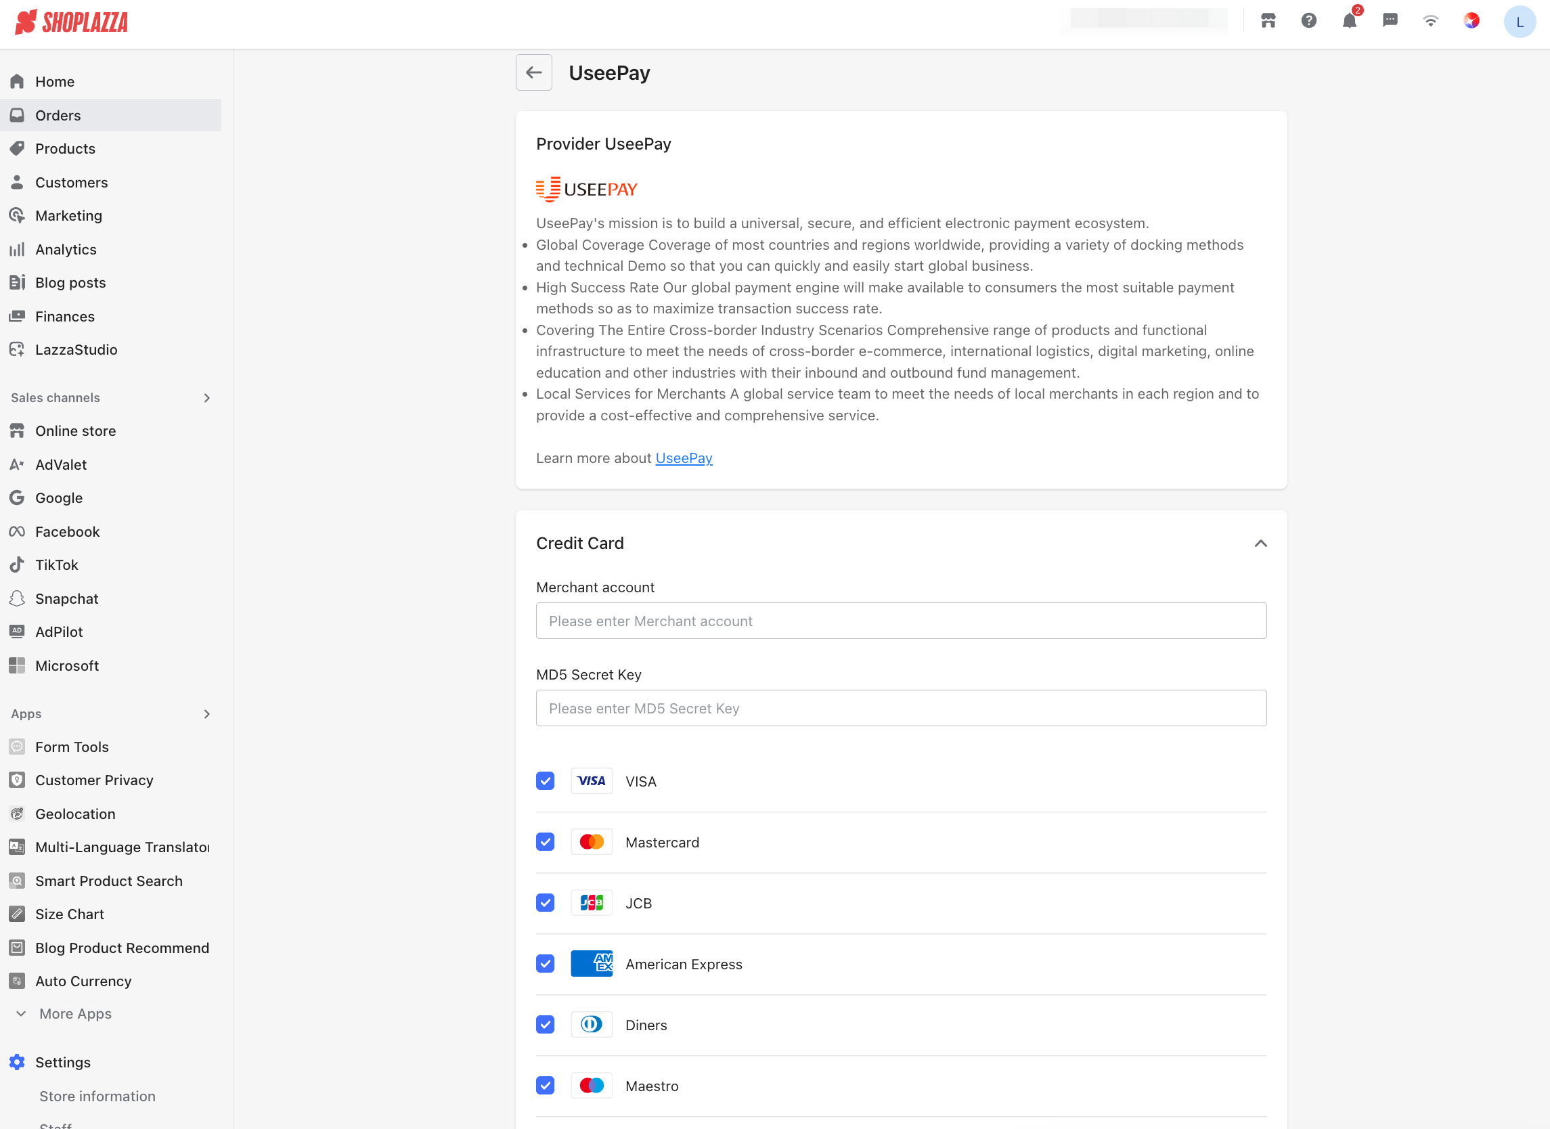The image size is (1550, 1129).
Task: Click the Customers person icon
Action: [x=17, y=182]
